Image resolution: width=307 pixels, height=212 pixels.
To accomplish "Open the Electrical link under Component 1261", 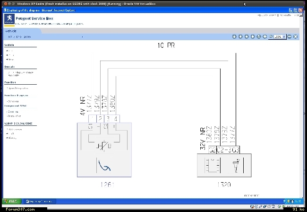I will pyautogui.click(x=13, y=112).
